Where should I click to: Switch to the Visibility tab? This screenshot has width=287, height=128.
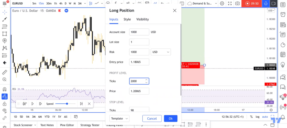pos(142,19)
